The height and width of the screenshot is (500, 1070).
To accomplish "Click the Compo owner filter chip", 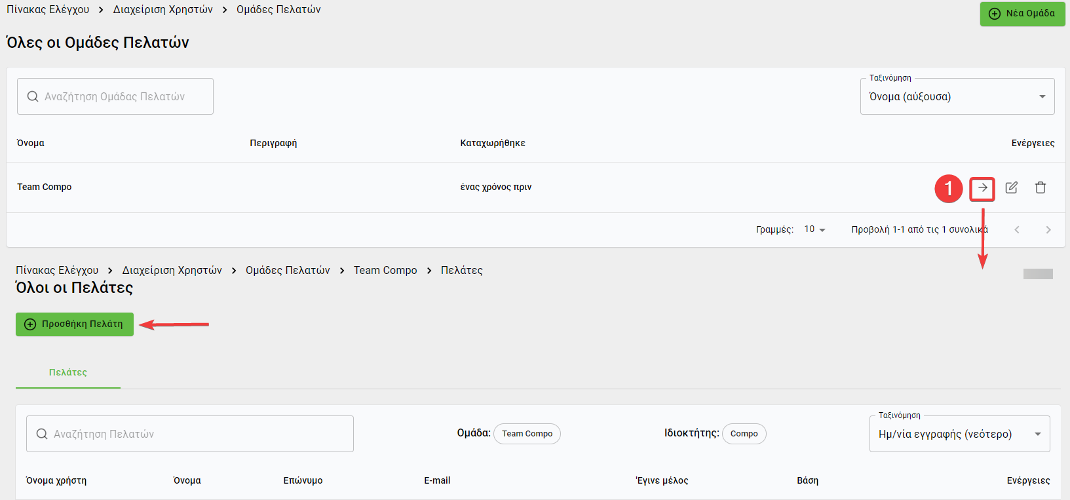I will pyautogui.click(x=744, y=434).
